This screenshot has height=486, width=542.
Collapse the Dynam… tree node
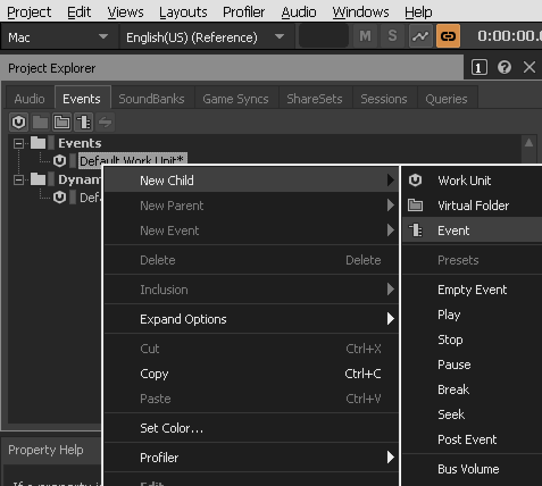click(x=19, y=180)
